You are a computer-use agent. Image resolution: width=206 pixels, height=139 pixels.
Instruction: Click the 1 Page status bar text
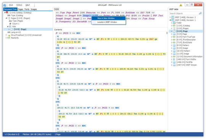tap(58, 134)
